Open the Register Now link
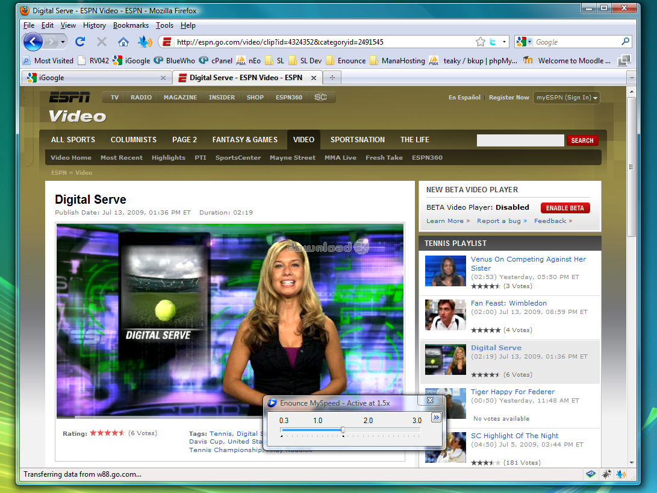 509,97
